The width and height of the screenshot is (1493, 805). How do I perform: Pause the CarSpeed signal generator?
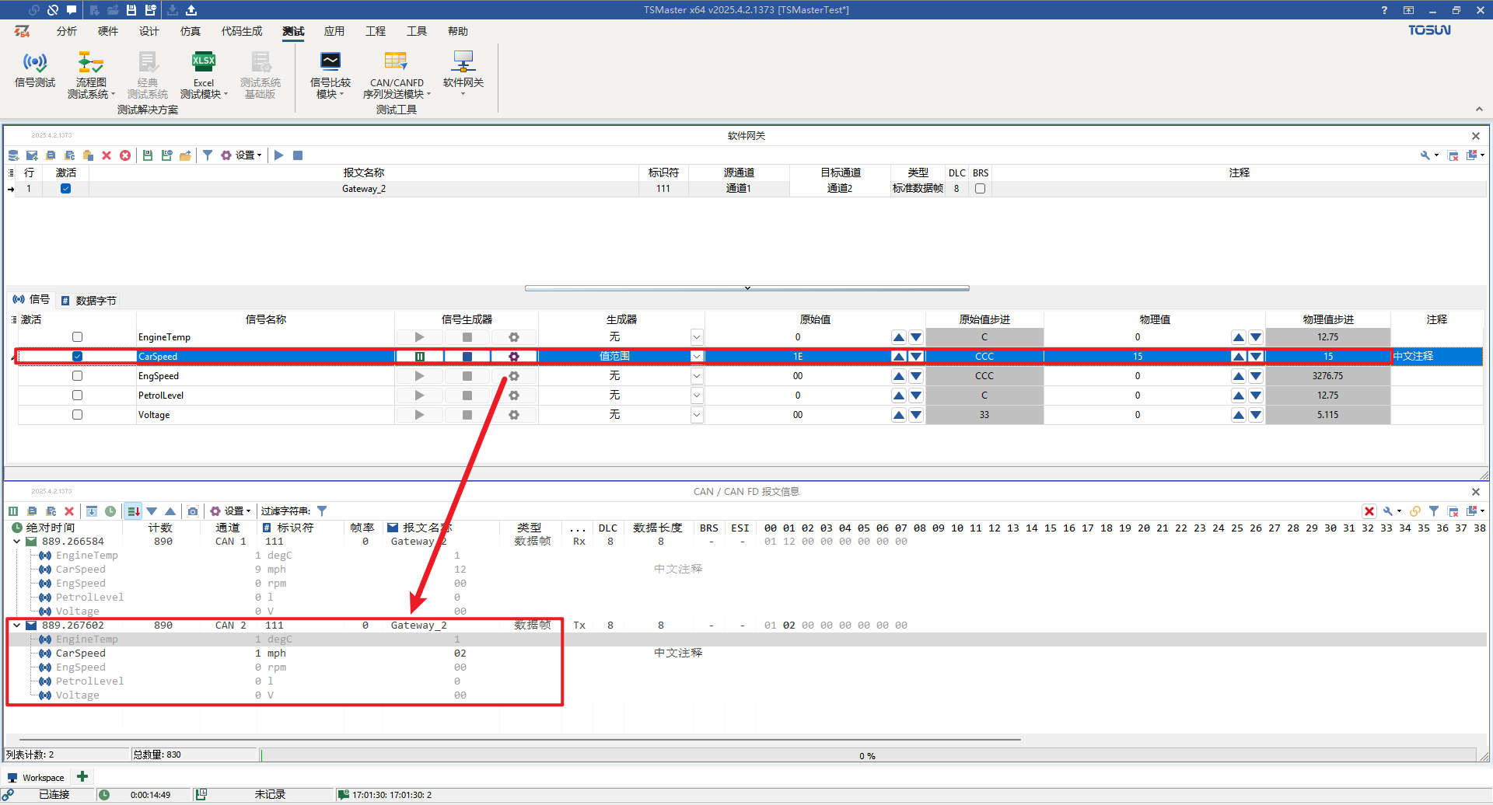tap(420, 357)
